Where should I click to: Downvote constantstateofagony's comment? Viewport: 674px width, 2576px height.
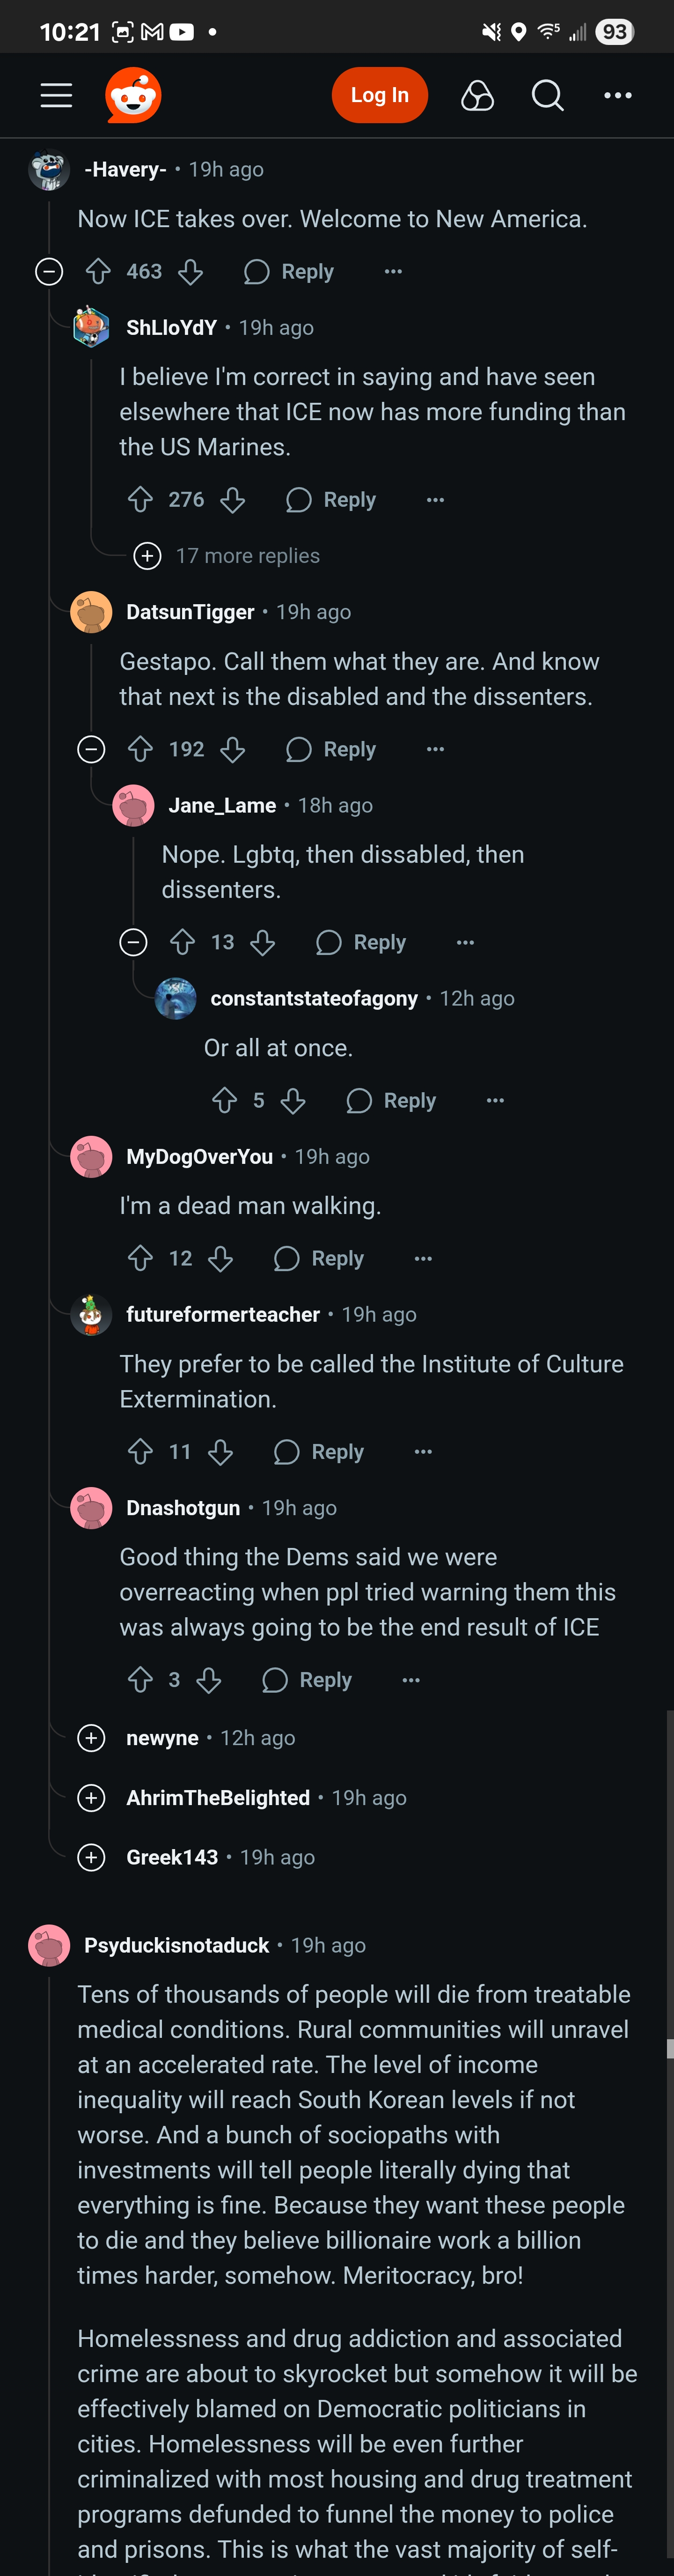coord(293,1101)
